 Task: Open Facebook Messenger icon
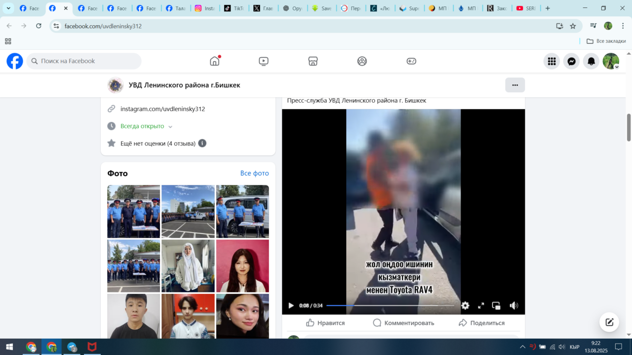coord(571,61)
